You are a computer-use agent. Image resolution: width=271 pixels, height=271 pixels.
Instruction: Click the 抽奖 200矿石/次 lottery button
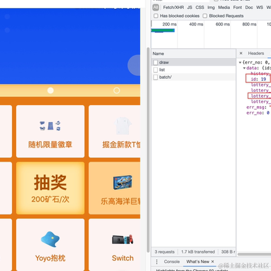tap(50, 188)
